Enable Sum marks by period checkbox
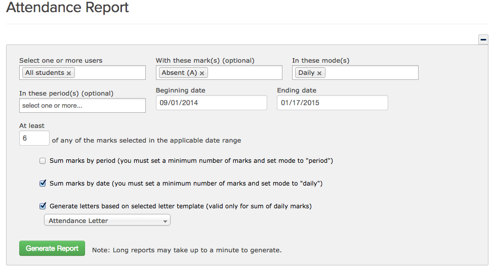 point(43,161)
